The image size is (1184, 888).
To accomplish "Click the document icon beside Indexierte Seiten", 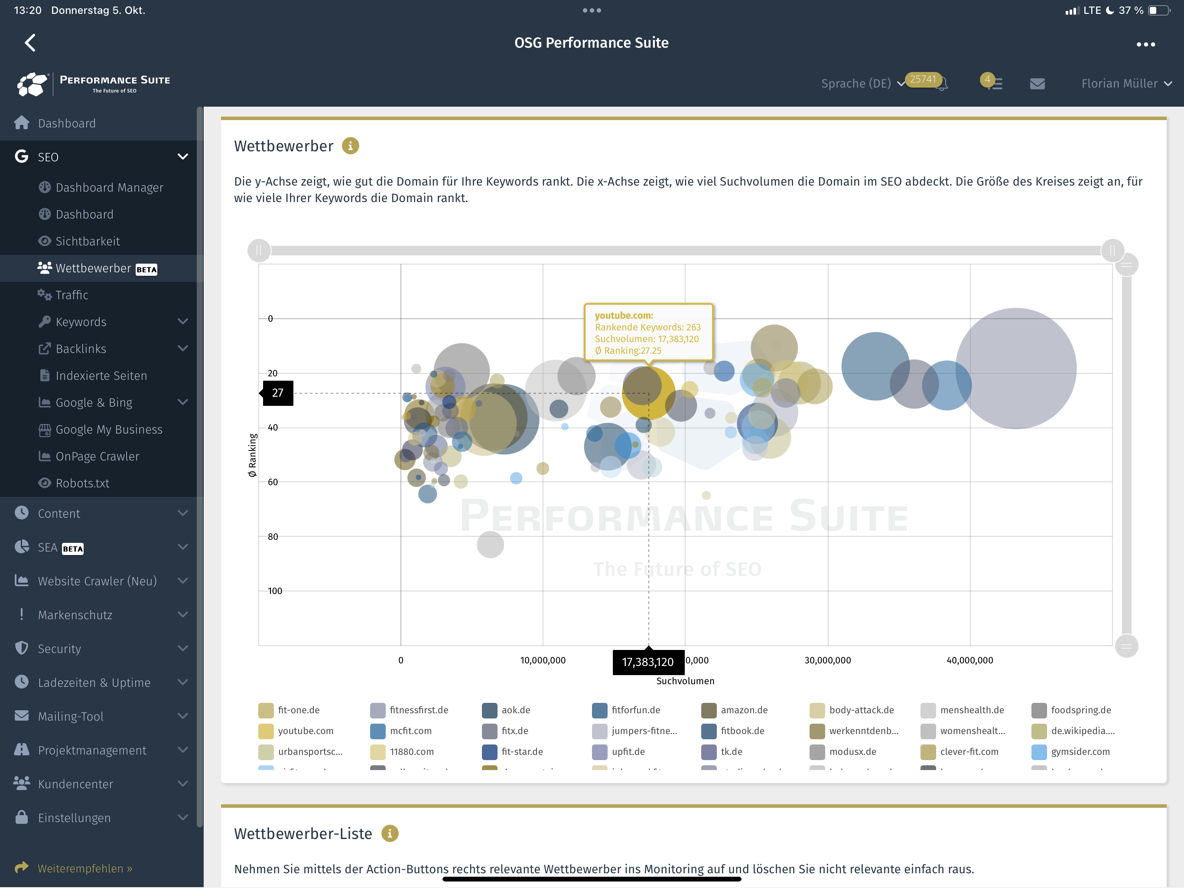I will tap(45, 375).
